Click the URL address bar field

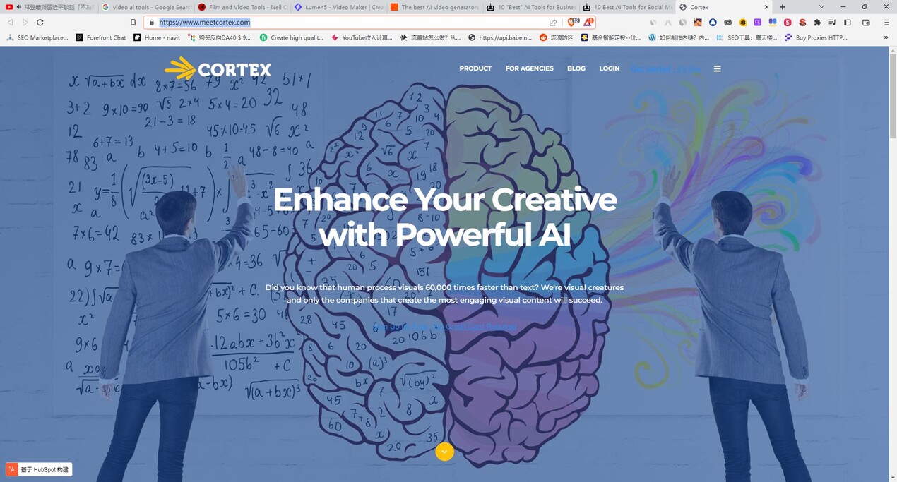[x=353, y=23]
